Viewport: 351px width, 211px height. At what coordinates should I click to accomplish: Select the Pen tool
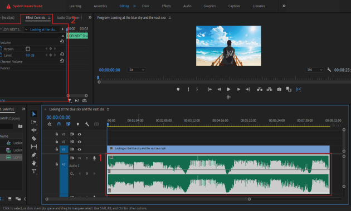click(x=34, y=155)
